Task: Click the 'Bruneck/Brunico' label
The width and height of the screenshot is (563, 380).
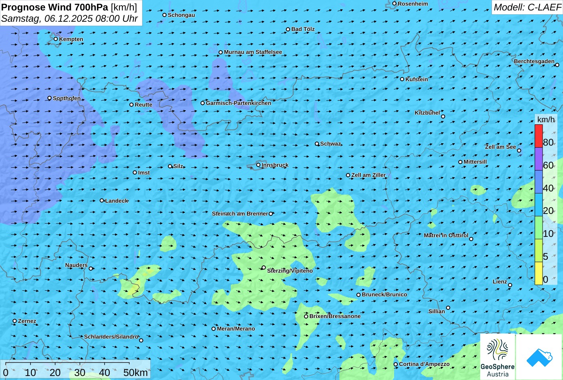Action: (384, 294)
